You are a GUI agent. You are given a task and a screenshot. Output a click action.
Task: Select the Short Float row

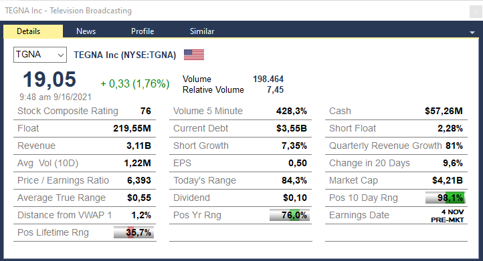pyautogui.click(x=396, y=128)
